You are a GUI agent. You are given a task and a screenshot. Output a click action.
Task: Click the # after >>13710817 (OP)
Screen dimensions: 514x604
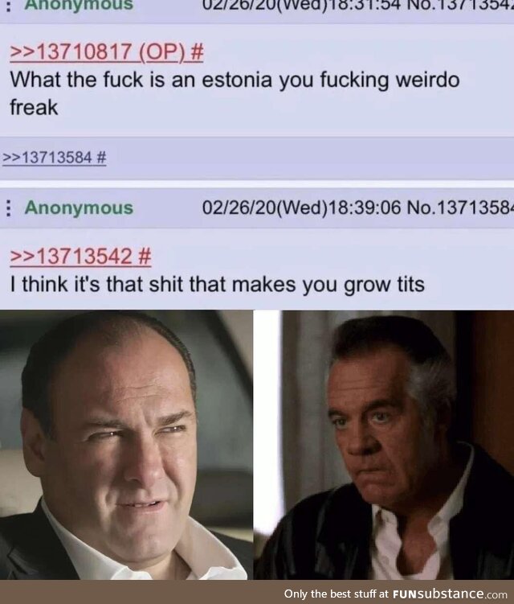coord(197,52)
